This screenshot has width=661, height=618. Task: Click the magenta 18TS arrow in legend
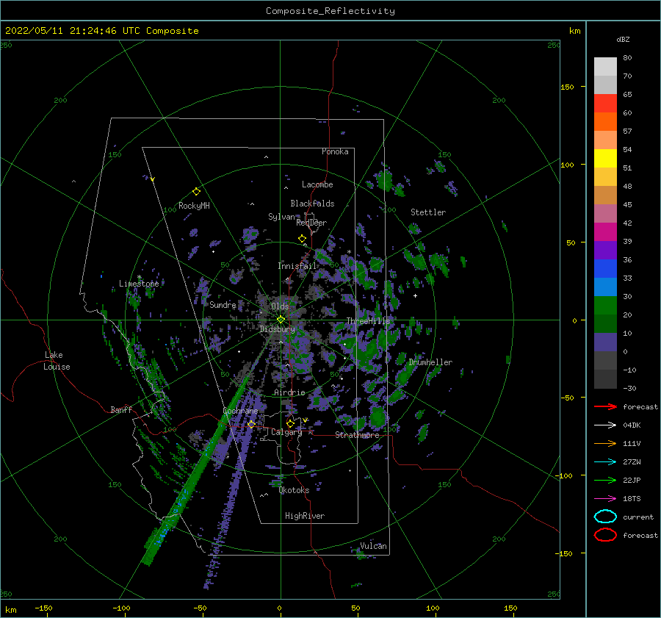click(x=605, y=499)
